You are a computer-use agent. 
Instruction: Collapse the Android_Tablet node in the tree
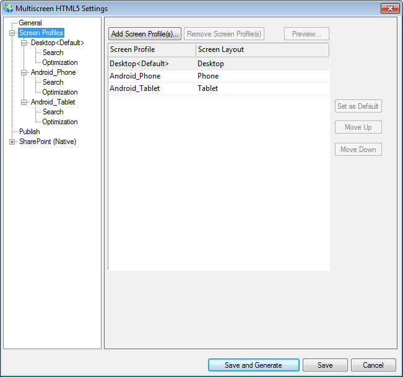click(24, 102)
